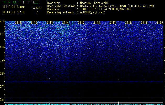
Task: Click the 2115 time marker
Action: click(81, 23)
